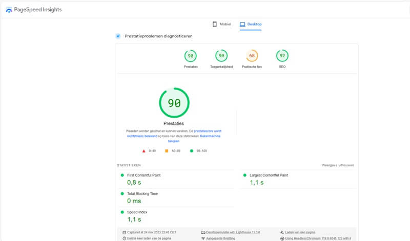Expand view with Weergave uitvouwen
410x241 pixels.
pyautogui.click(x=337, y=165)
